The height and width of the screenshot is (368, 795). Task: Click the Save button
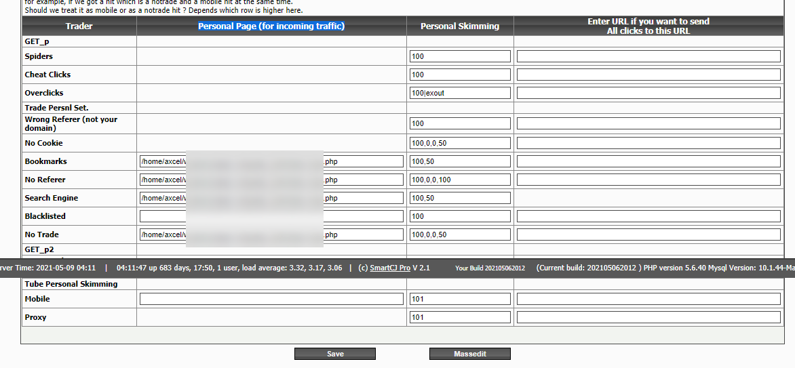tap(335, 354)
